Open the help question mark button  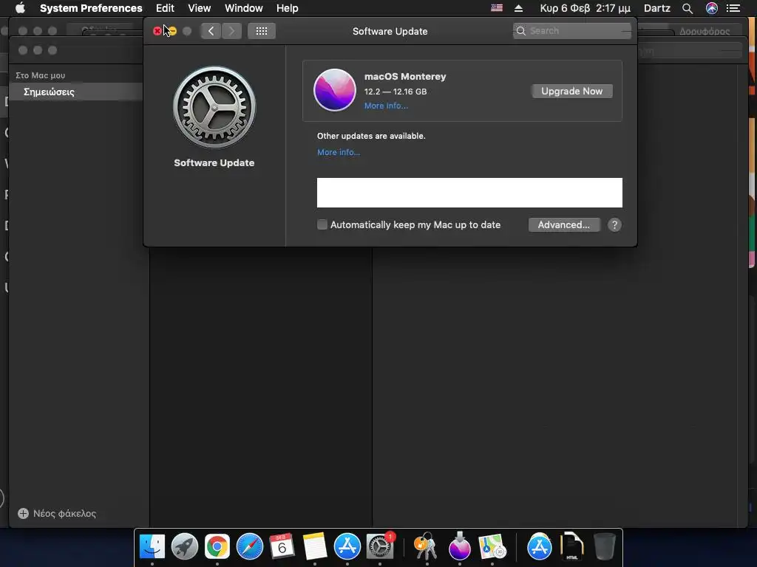pyautogui.click(x=614, y=224)
